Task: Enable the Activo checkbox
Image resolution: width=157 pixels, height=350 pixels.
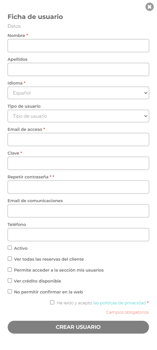Action: coord(10,247)
